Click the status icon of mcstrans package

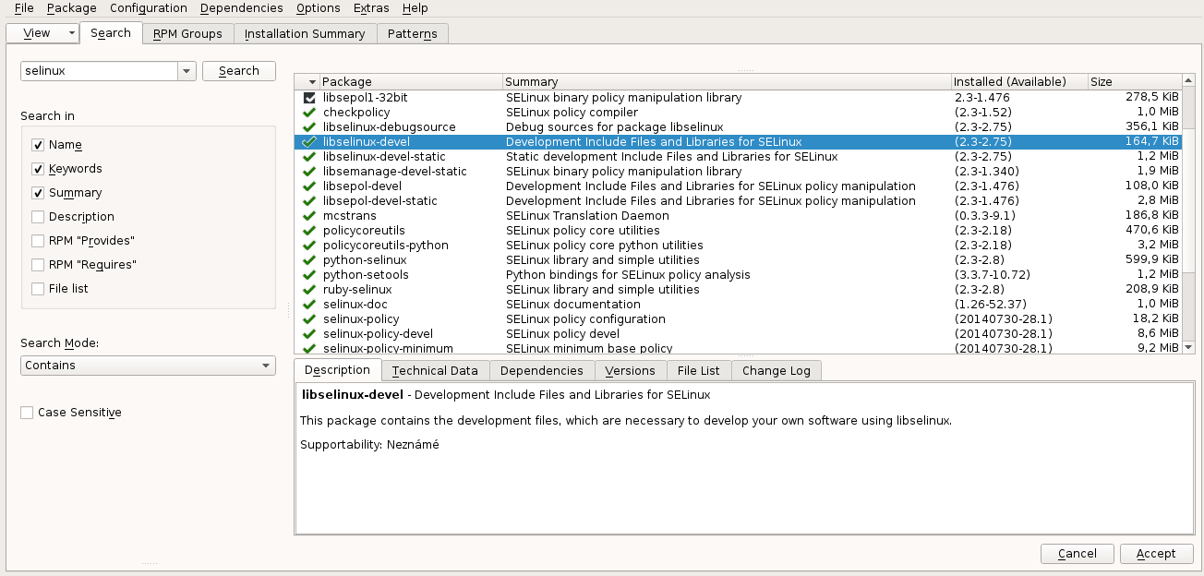pos(309,216)
